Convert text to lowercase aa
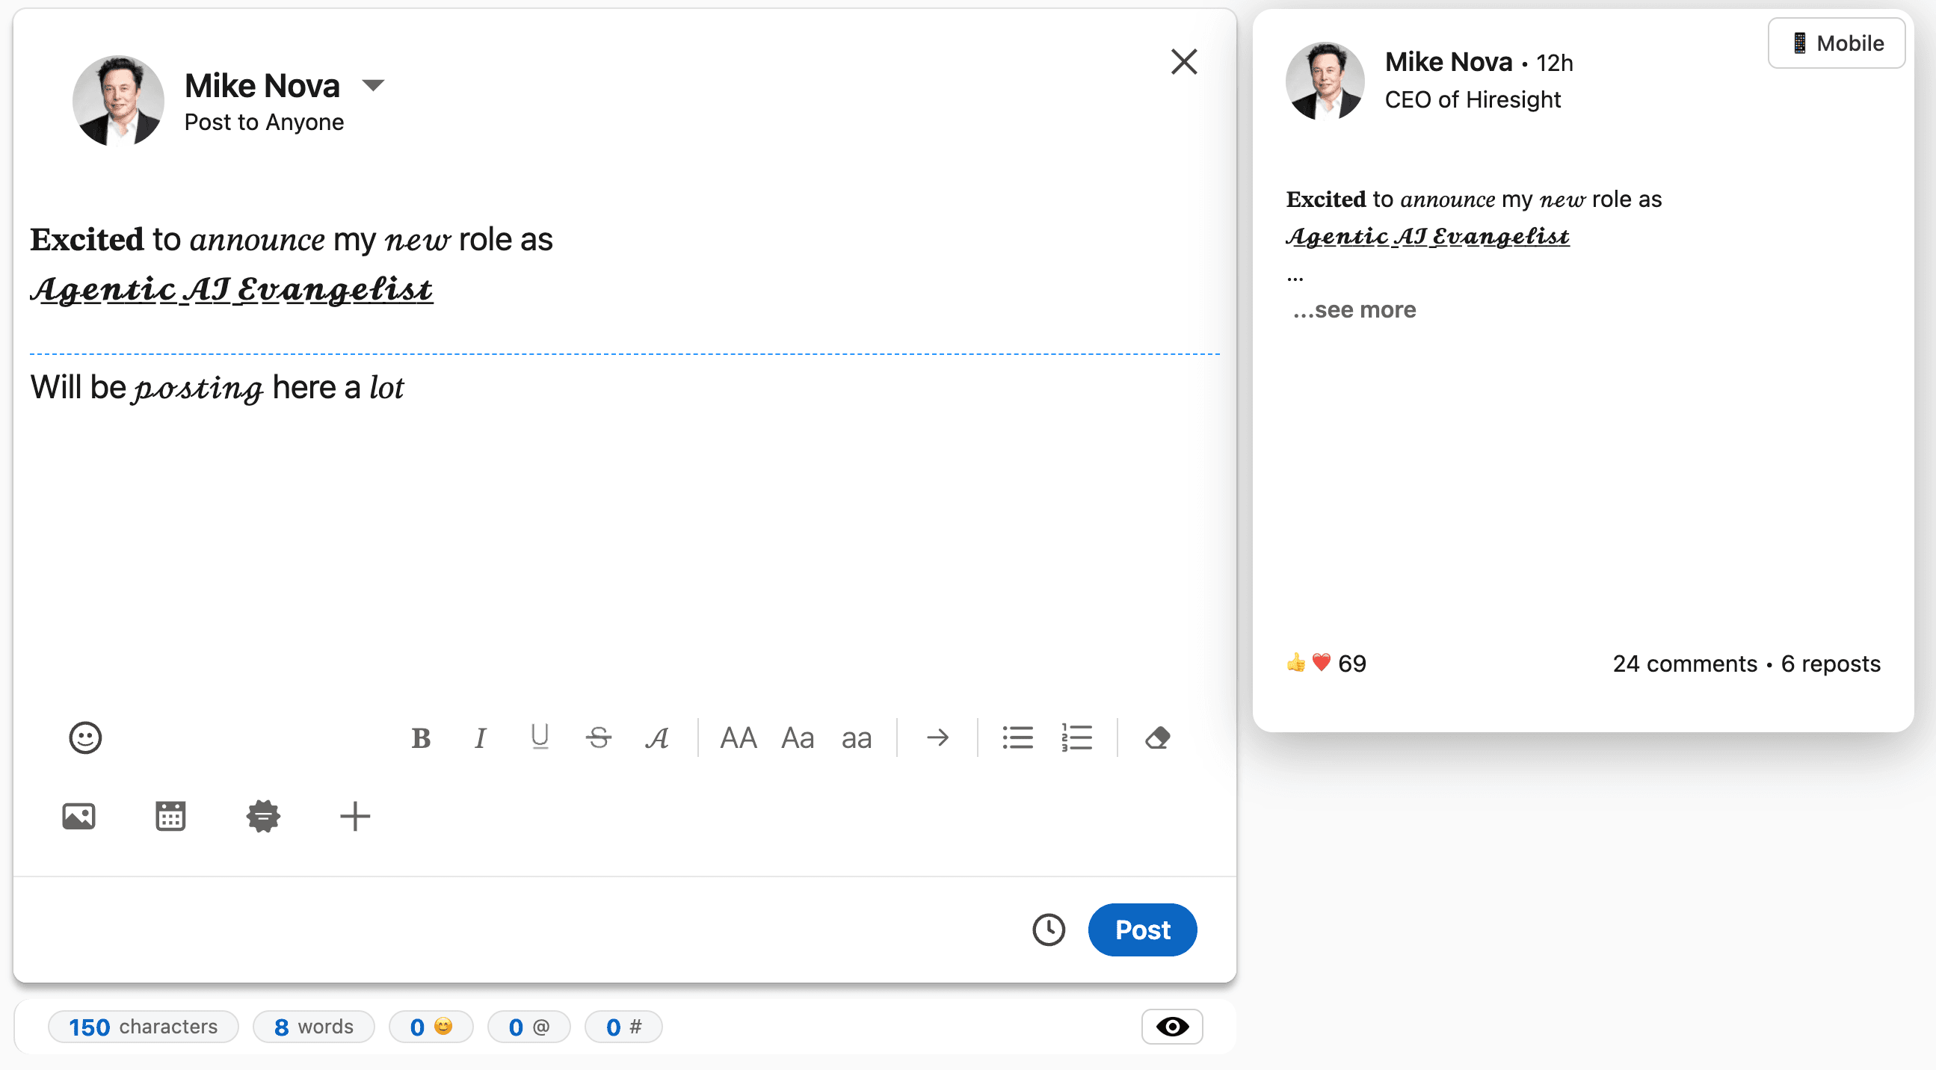 (x=856, y=738)
